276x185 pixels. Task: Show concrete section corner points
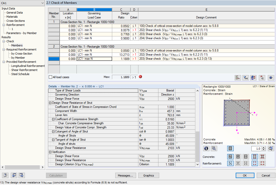(x=255, y=157)
